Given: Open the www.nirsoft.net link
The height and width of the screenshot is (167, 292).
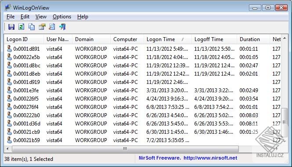Looking at the screenshot, I should [x=210, y=158].
